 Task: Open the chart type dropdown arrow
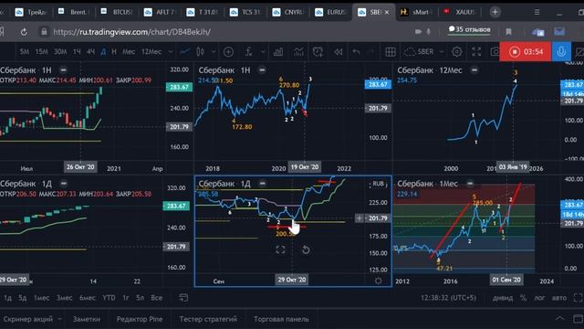214,52
